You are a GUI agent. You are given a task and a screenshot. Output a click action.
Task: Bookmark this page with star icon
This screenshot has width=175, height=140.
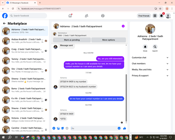[x=160, y=9]
